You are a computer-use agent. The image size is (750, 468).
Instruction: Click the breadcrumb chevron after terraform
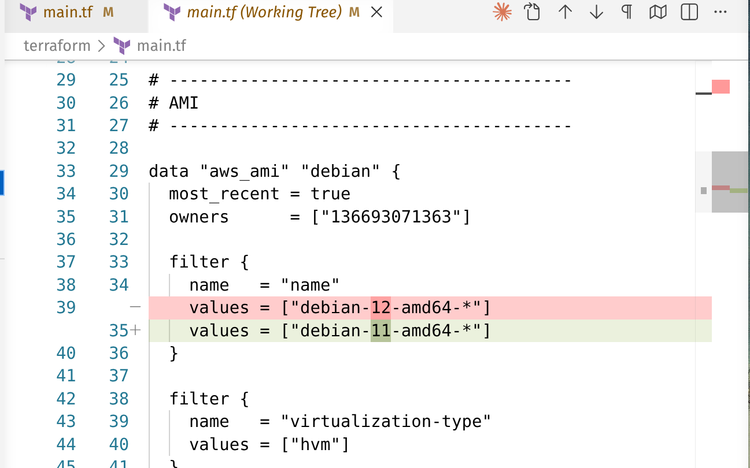pos(102,46)
